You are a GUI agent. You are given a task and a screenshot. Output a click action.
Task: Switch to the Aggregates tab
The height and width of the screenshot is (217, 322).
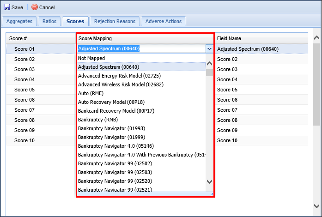[x=19, y=21]
